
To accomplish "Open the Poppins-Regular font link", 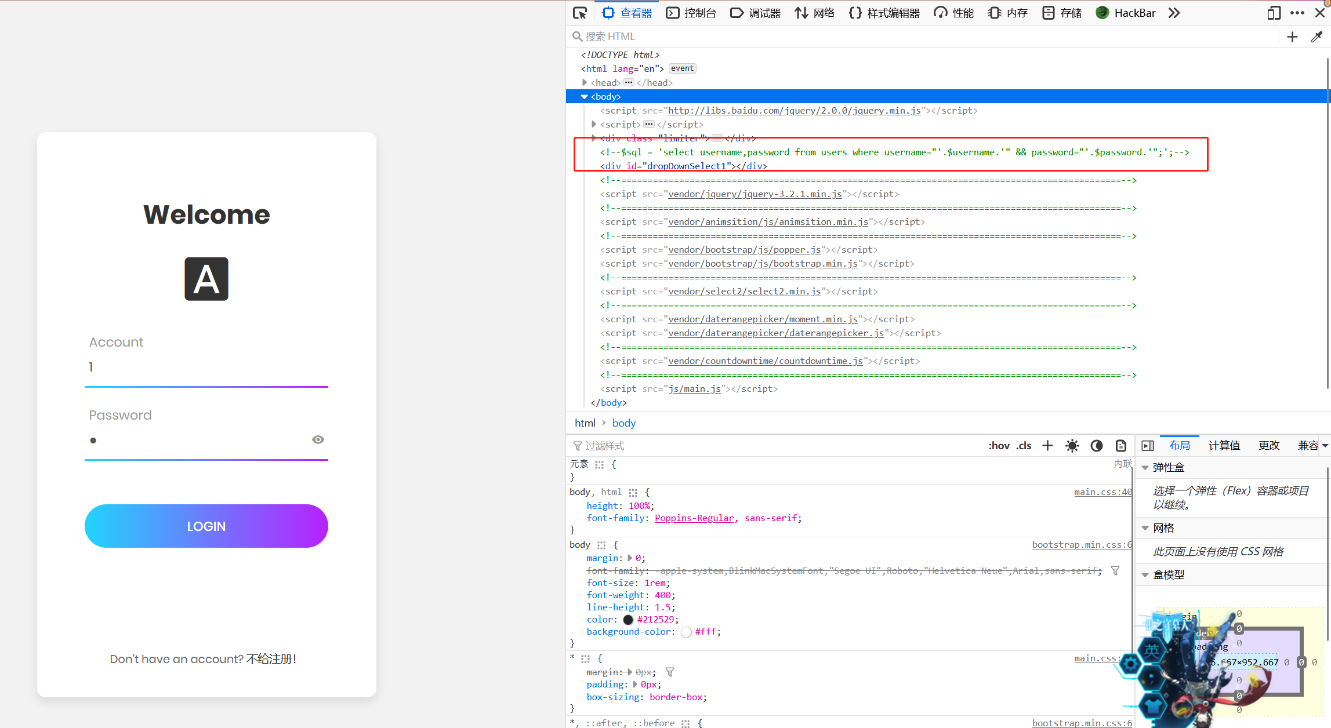I will coord(694,518).
